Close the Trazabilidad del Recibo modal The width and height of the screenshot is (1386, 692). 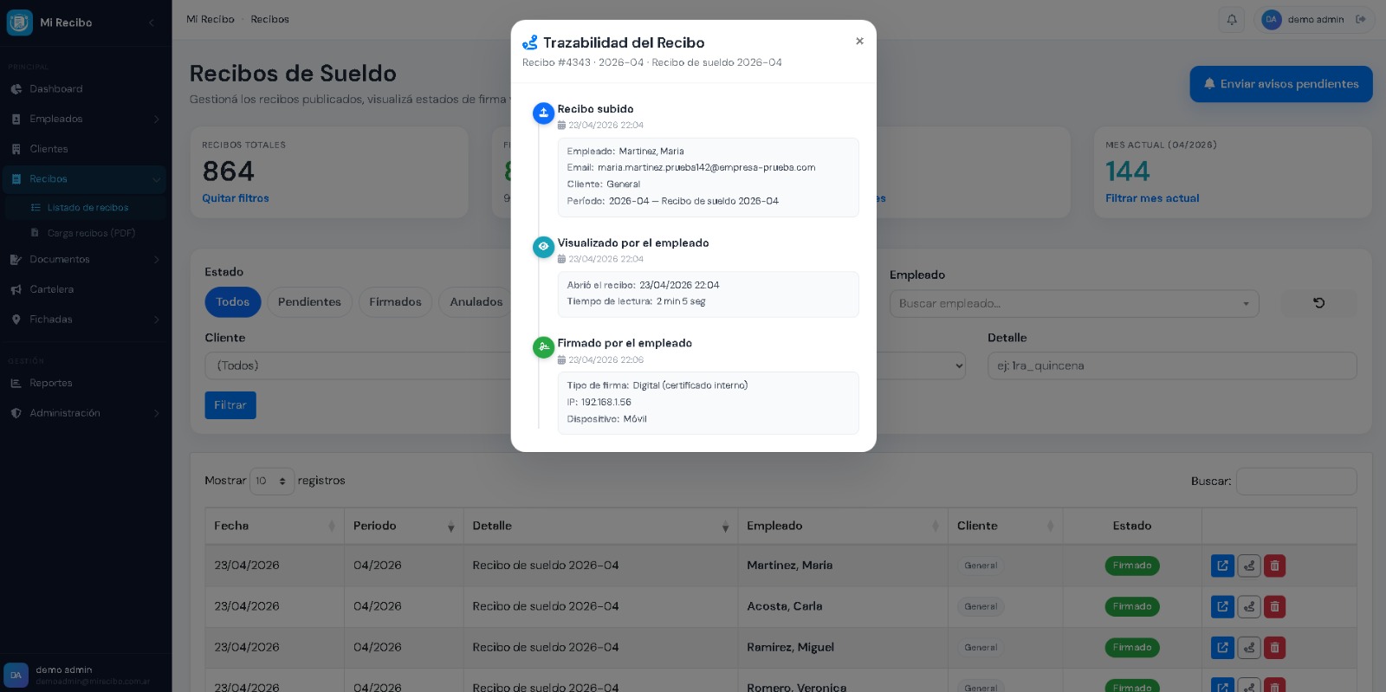click(x=859, y=42)
